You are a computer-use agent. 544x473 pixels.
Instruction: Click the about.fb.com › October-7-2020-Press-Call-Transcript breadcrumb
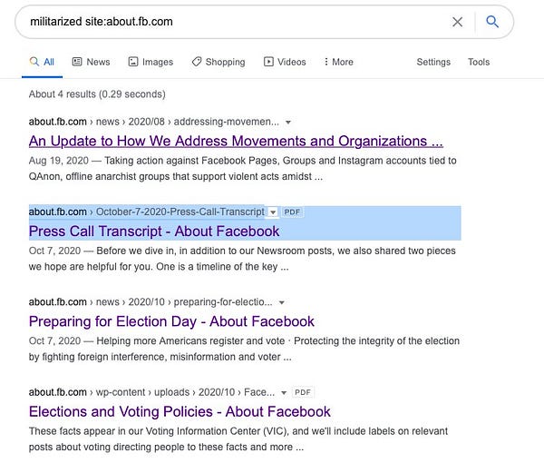pyautogui.click(x=147, y=212)
